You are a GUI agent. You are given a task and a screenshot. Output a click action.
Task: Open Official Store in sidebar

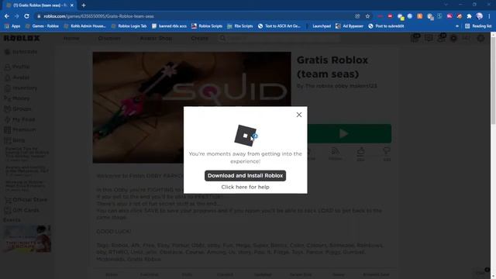click(x=26, y=200)
